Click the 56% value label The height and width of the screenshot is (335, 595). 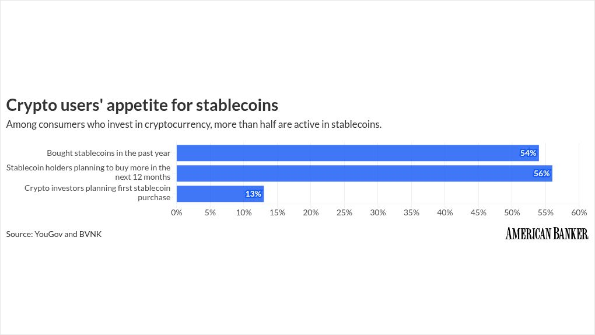(x=541, y=173)
